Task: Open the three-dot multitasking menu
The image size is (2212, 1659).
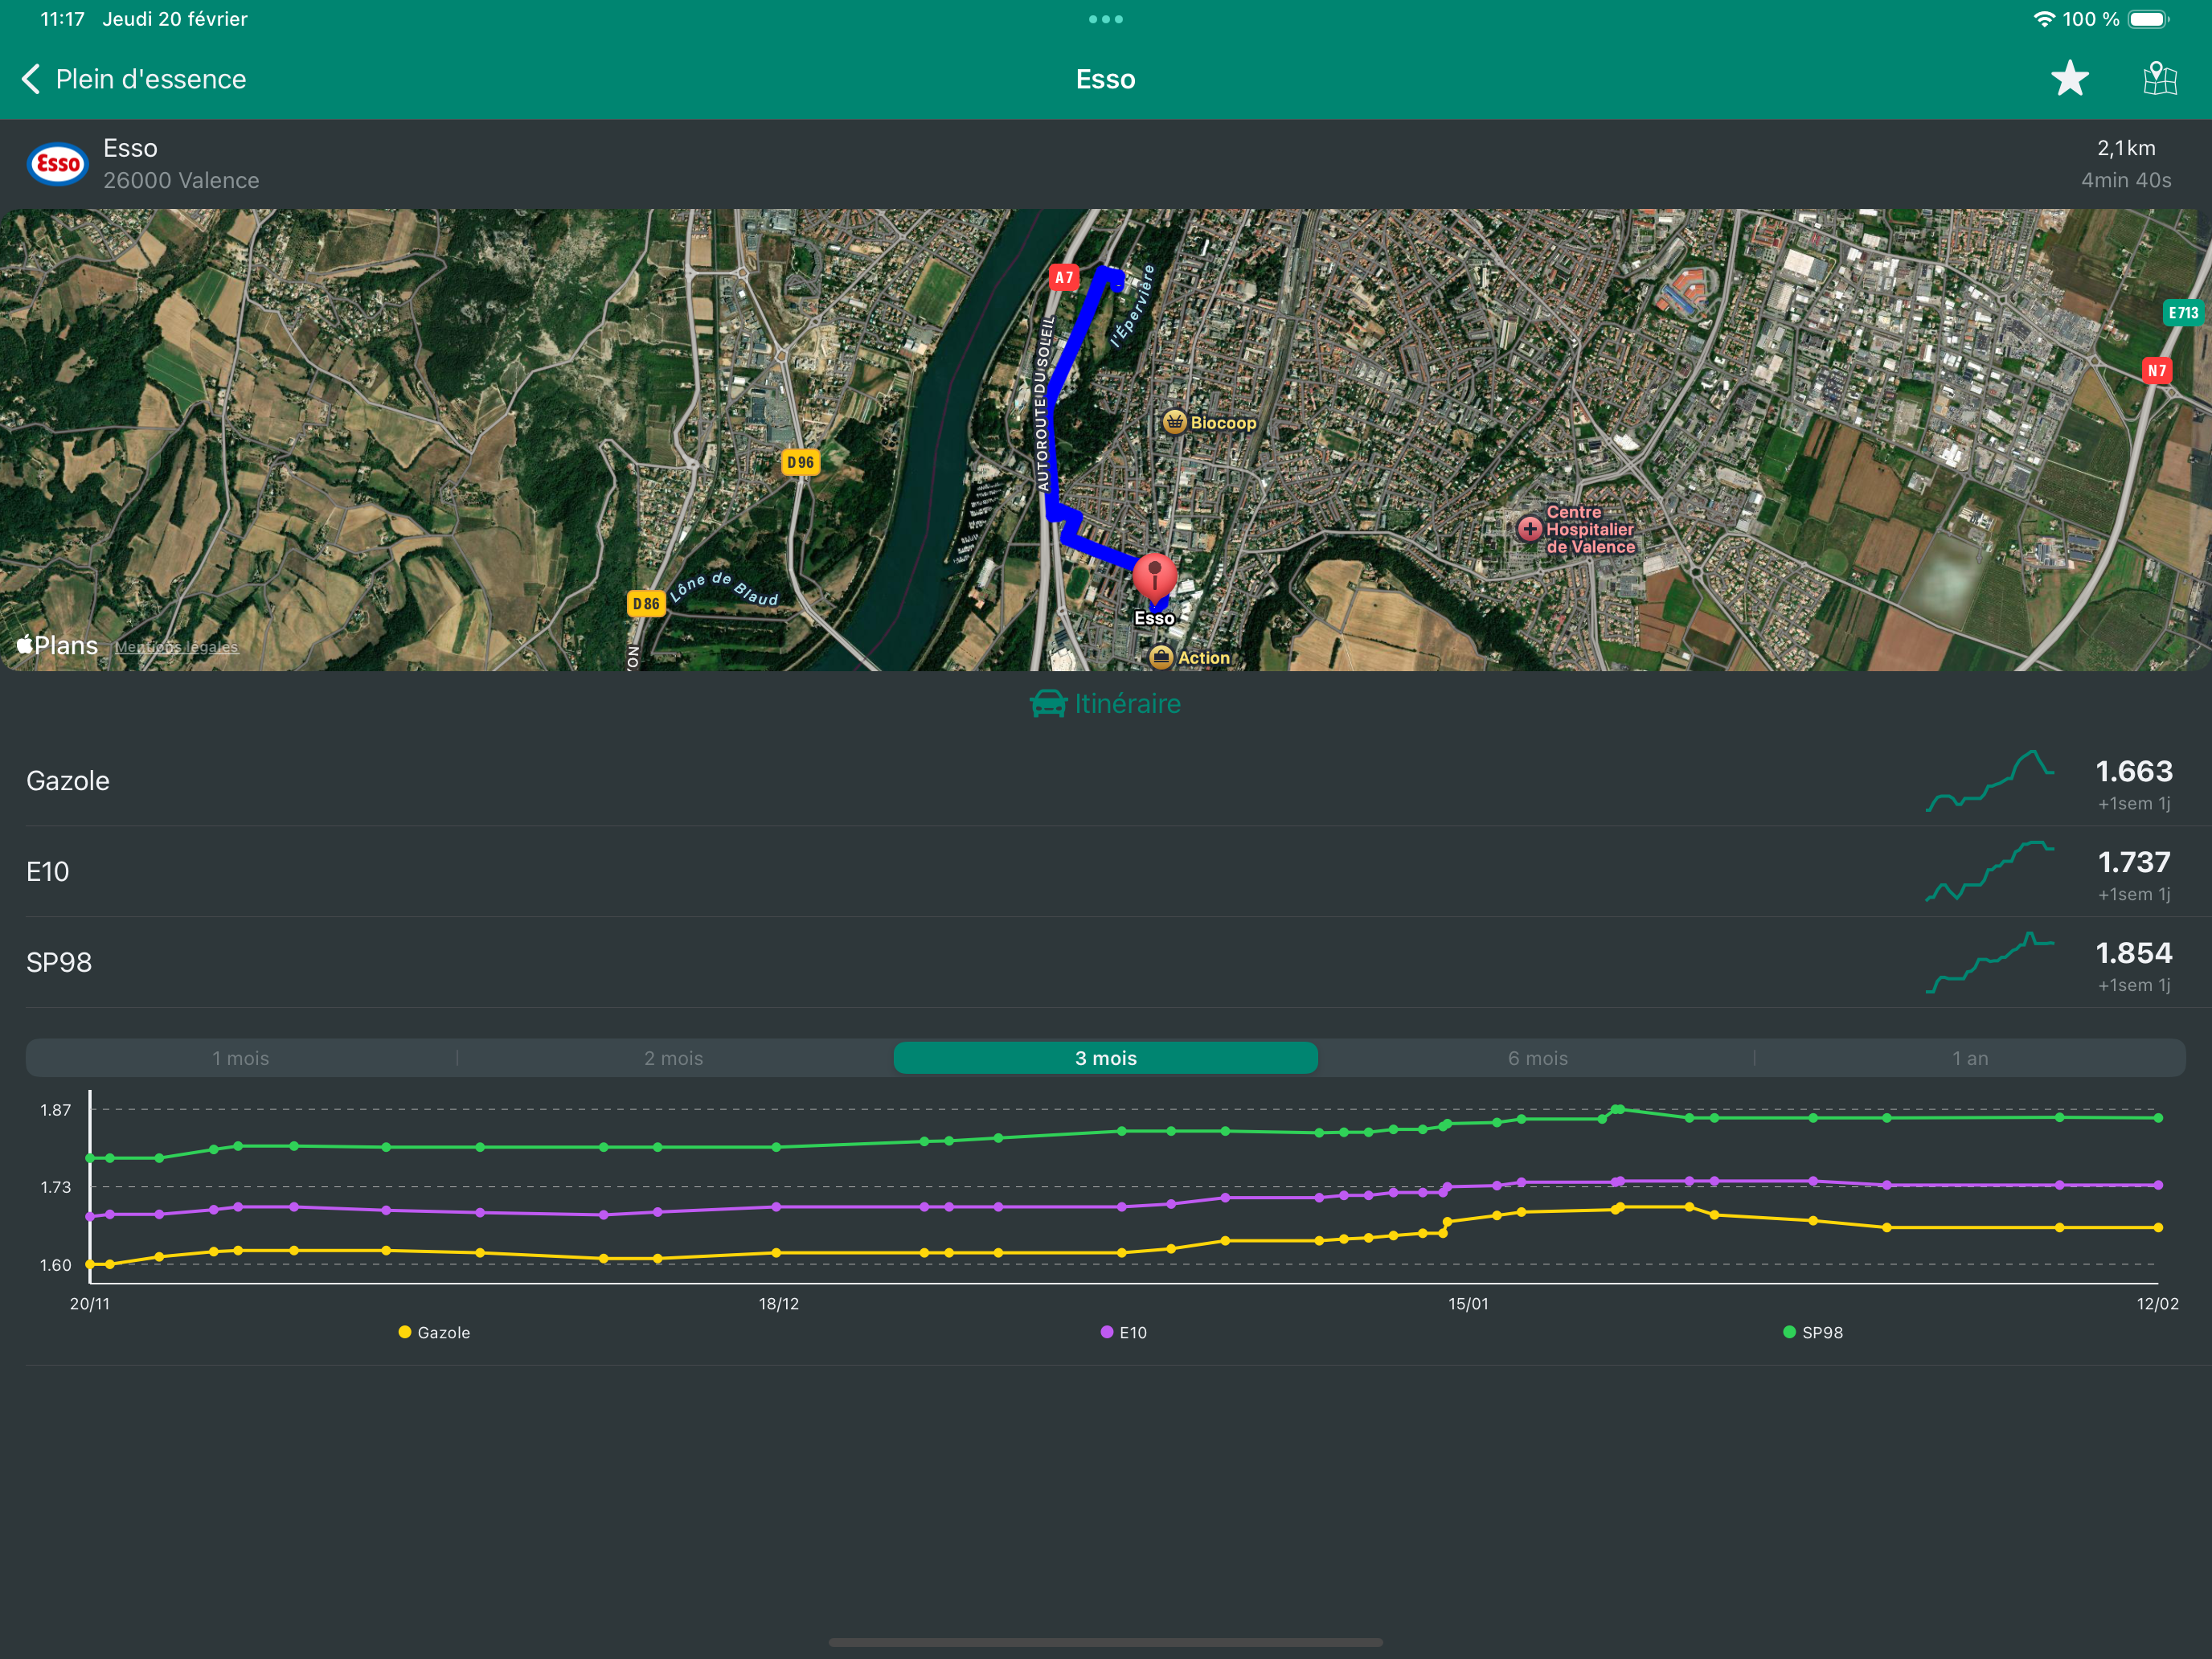Action: [x=1106, y=19]
